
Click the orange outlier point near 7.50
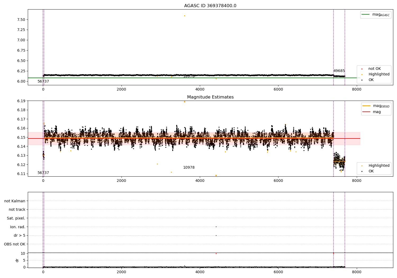(184, 16)
